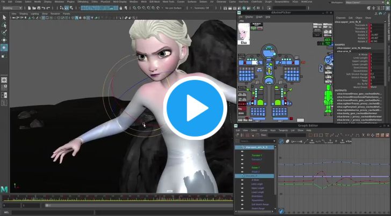The width and height of the screenshot is (391, 216).
Task: Activate the Move tool in toolbox
Action: [x=4, y=40]
